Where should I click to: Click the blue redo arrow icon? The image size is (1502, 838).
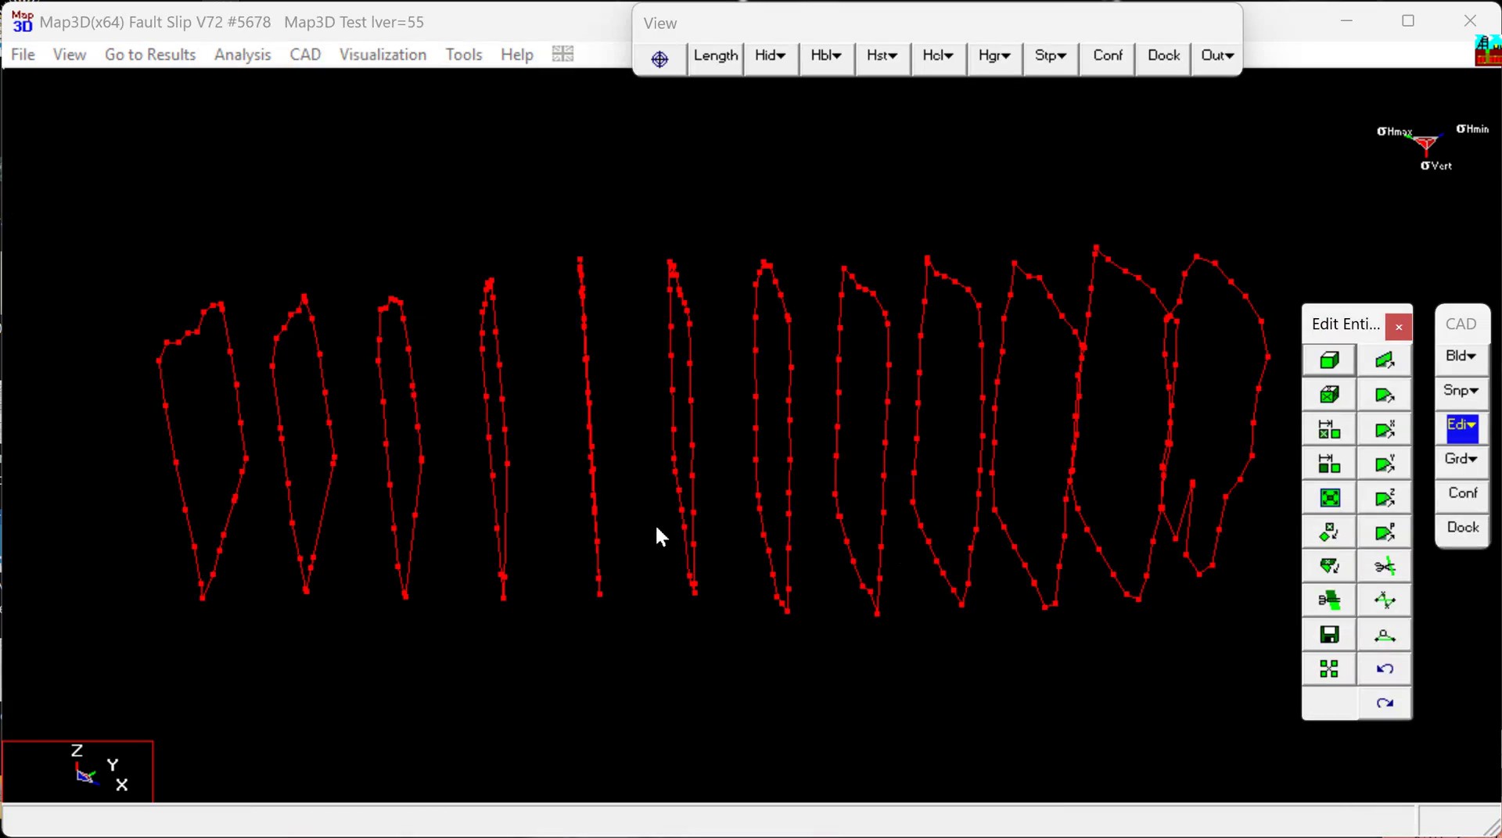click(x=1385, y=704)
